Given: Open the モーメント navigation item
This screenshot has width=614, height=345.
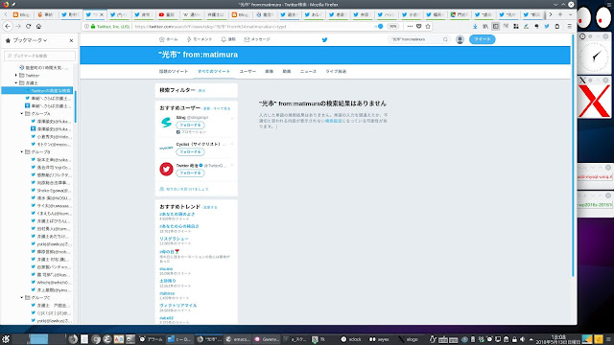Looking at the screenshot, I should pos(200,39).
